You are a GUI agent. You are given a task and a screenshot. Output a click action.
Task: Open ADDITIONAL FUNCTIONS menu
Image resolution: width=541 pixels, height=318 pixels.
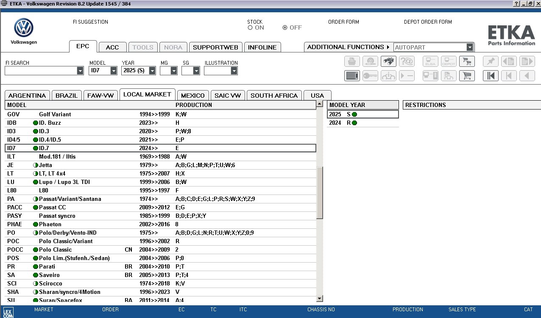click(x=348, y=47)
